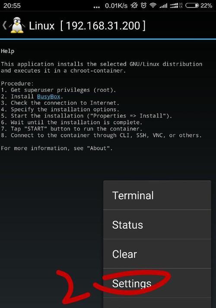Viewport: 216px width, 308px height.
Task: Tap the 'For more information' log line
Action: (57, 148)
